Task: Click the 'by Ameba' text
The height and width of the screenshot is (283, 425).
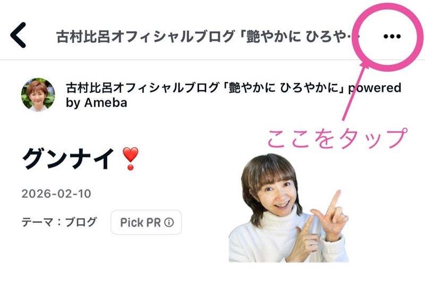Action: (x=97, y=103)
